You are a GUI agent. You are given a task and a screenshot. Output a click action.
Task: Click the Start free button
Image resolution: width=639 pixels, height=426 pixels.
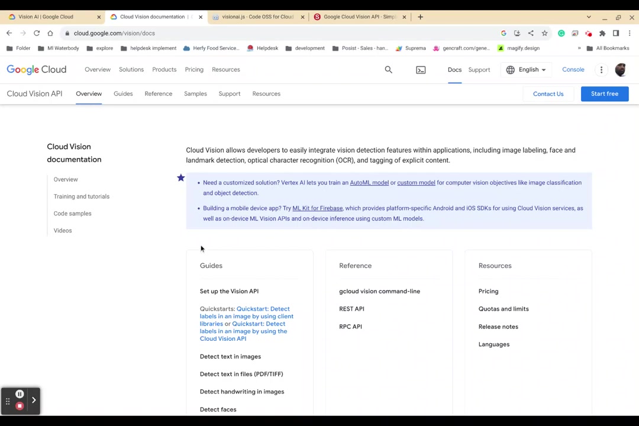[604, 93]
